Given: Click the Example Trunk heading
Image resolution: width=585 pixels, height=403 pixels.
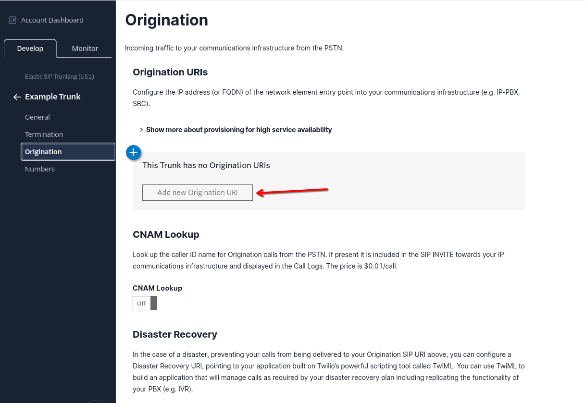Looking at the screenshot, I should click(x=53, y=97).
